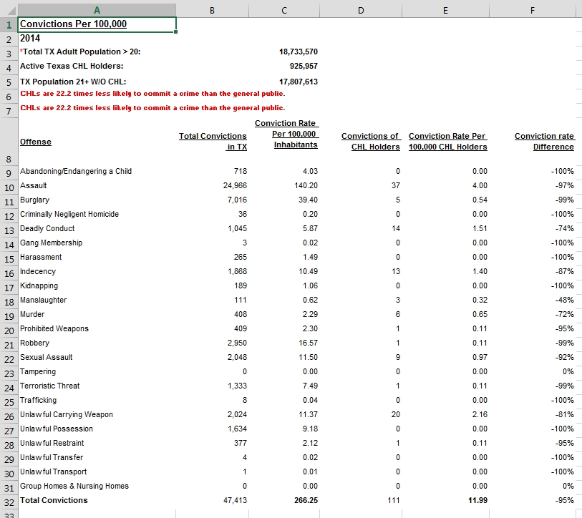Select the column D header
This screenshot has width=582, height=518.
tap(360, 10)
